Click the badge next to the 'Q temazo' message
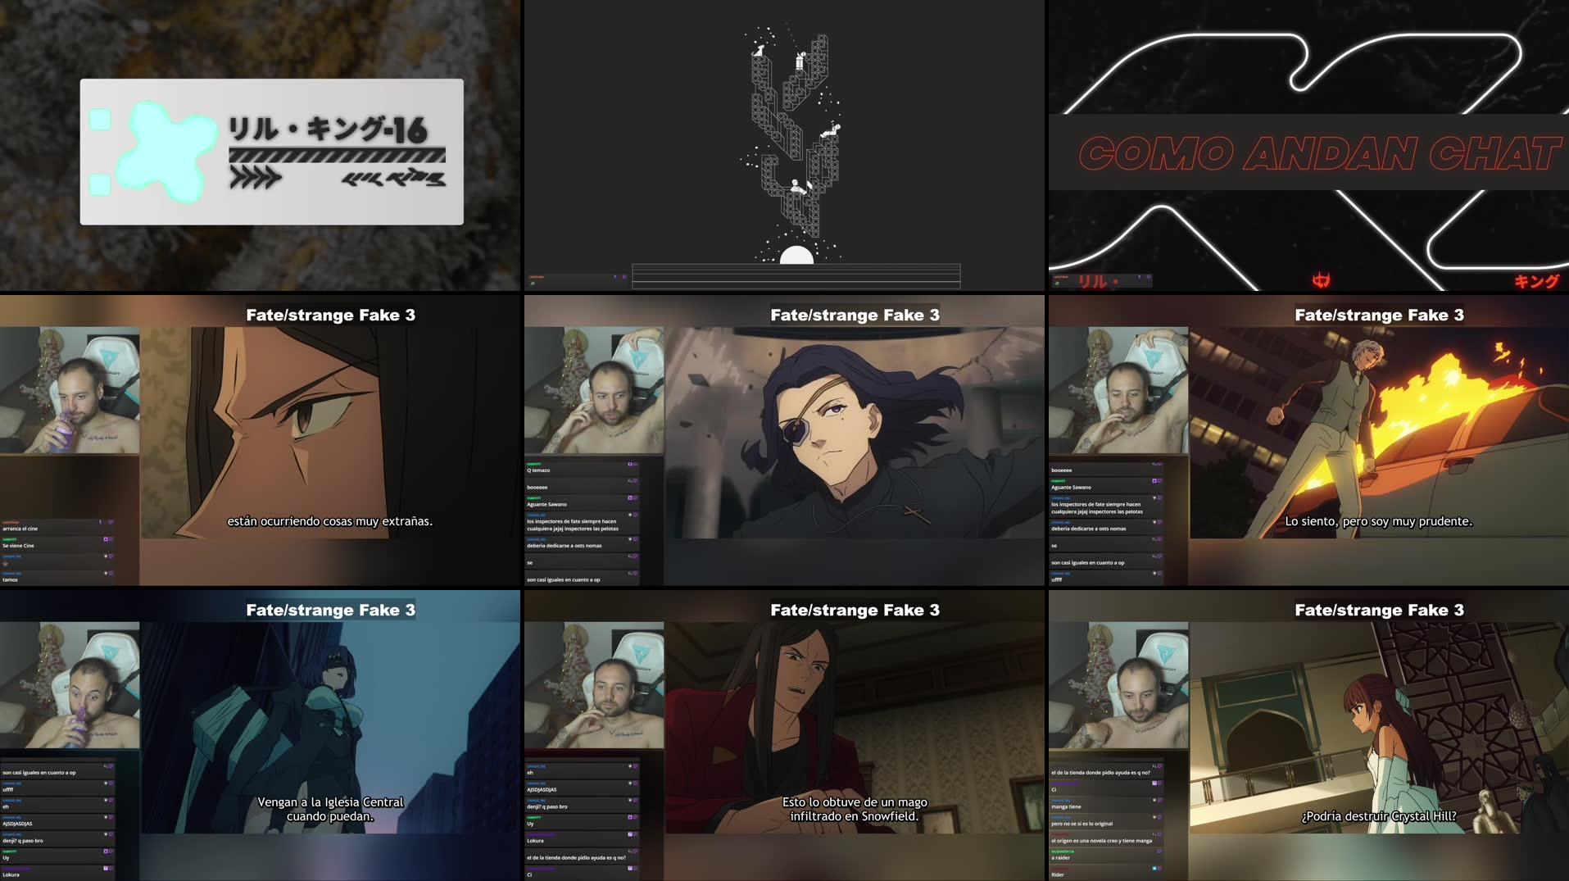 pyautogui.click(x=630, y=464)
